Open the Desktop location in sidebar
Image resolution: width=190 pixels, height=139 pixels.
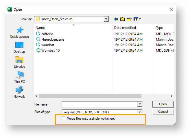click(x=19, y=45)
